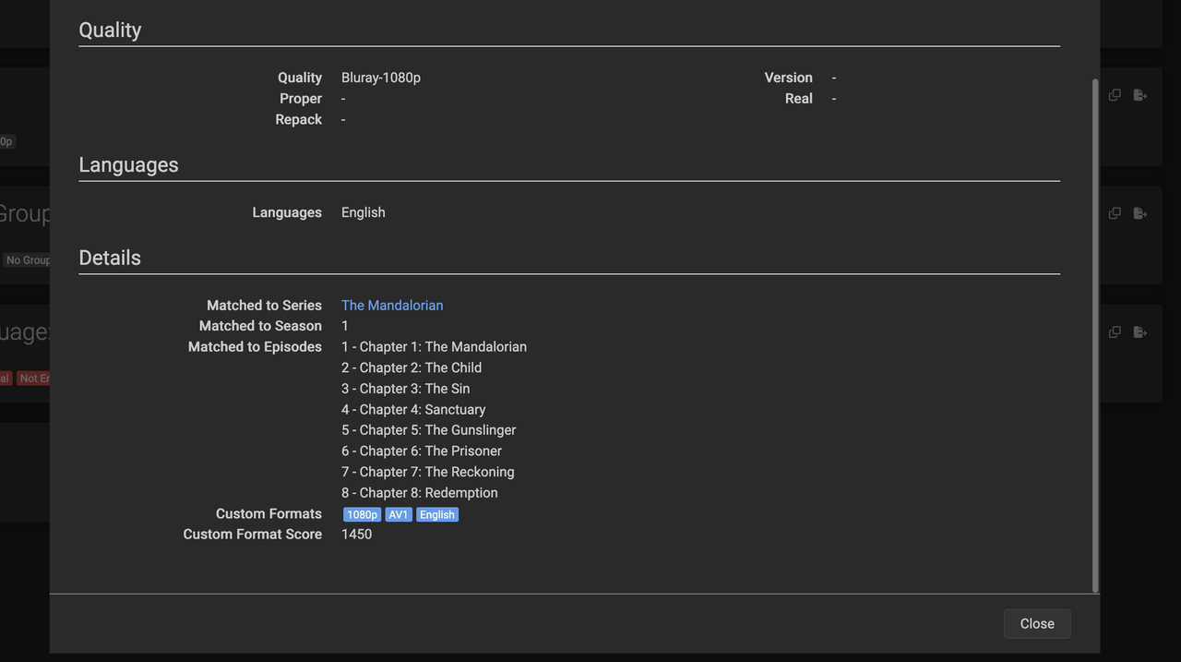Select episode 3 - Chapter 3: The Sin
Screen dimensions: 1181x662
click(x=406, y=389)
